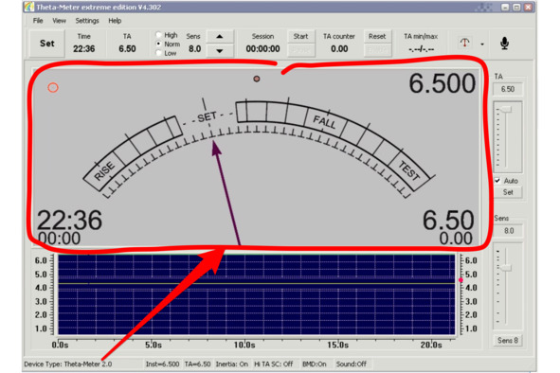Screen dimensions: 560x373
Task: Toggle the Auto checkbox under the TA slider
Action: 497,181
